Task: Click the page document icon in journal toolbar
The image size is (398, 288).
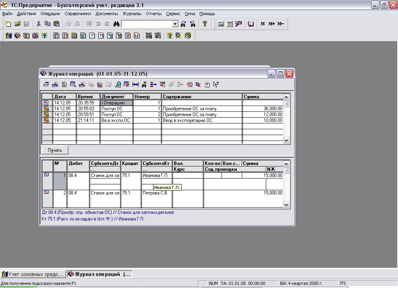Action: [x=64, y=85]
